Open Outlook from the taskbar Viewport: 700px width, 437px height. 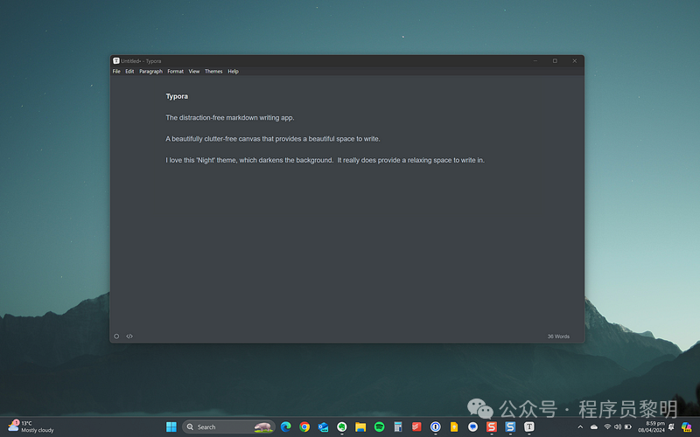[323, 427]
